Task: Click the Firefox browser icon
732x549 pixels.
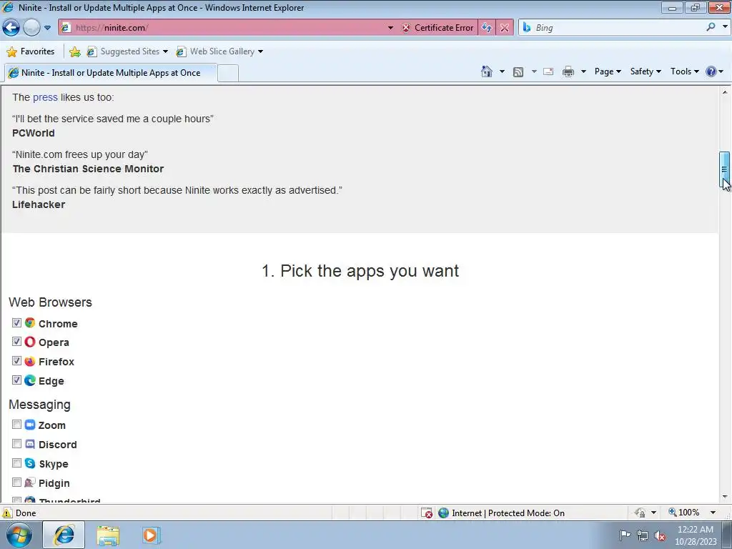Action: [x=30, y=361]
